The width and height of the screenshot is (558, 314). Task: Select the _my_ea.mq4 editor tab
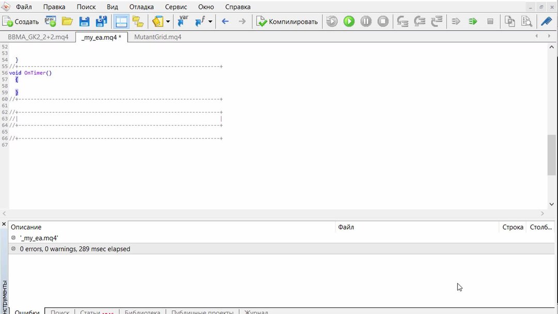point(101,37)
